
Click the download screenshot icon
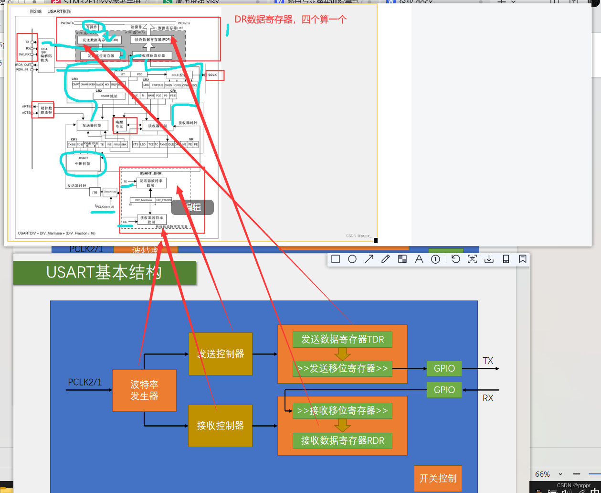(488, 258)
